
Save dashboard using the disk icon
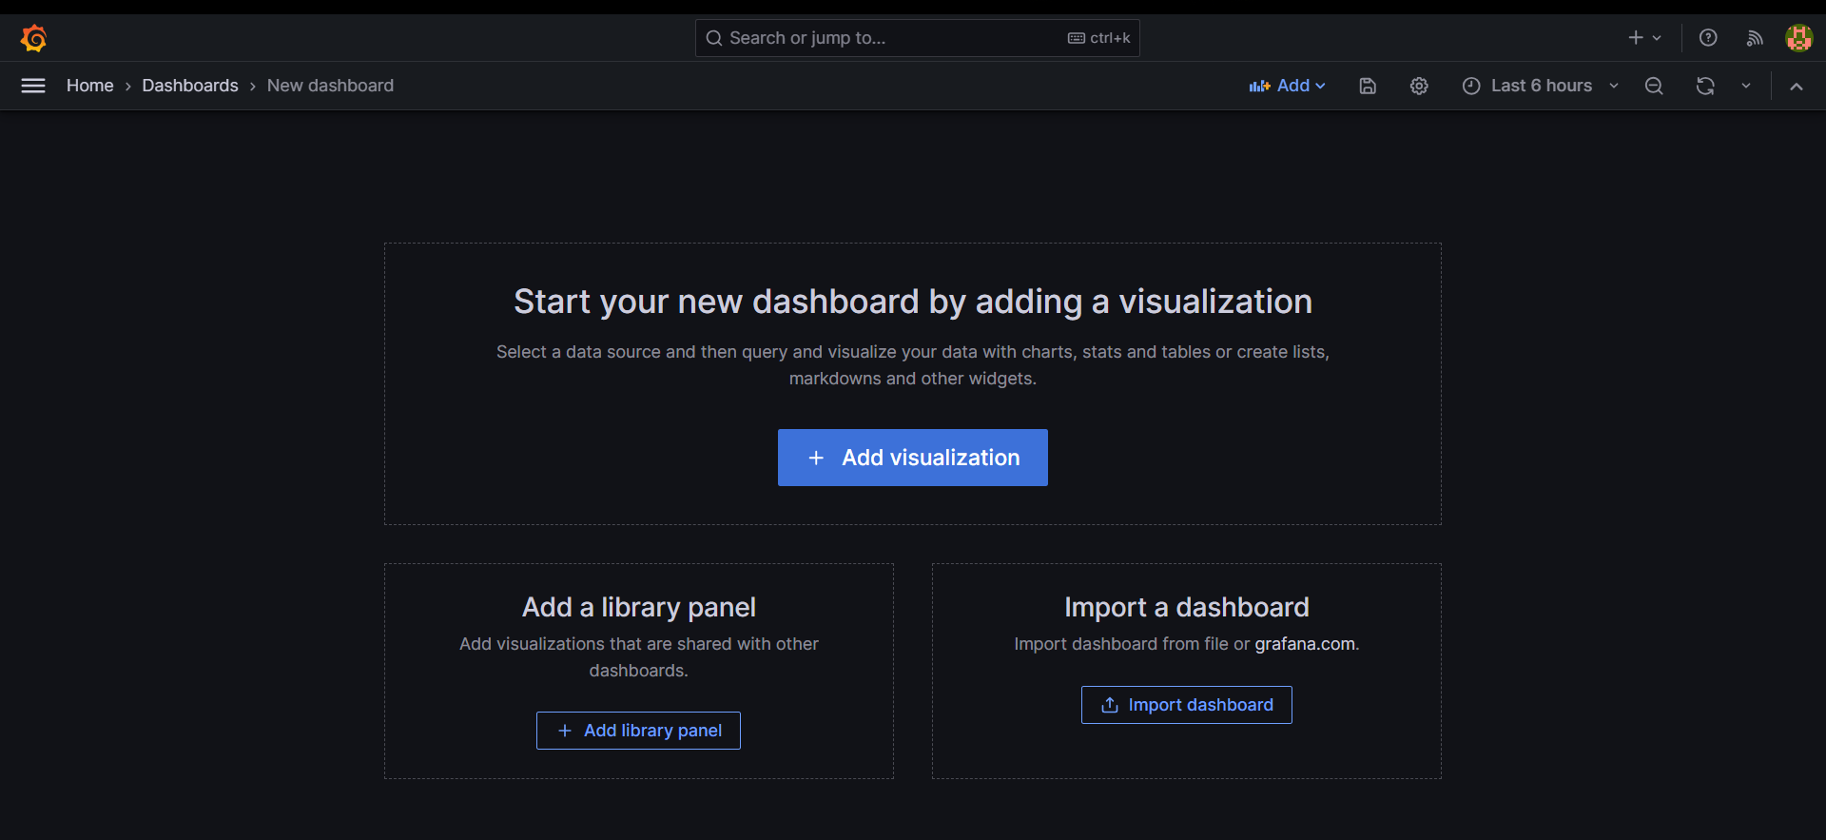click(1368, 86)
